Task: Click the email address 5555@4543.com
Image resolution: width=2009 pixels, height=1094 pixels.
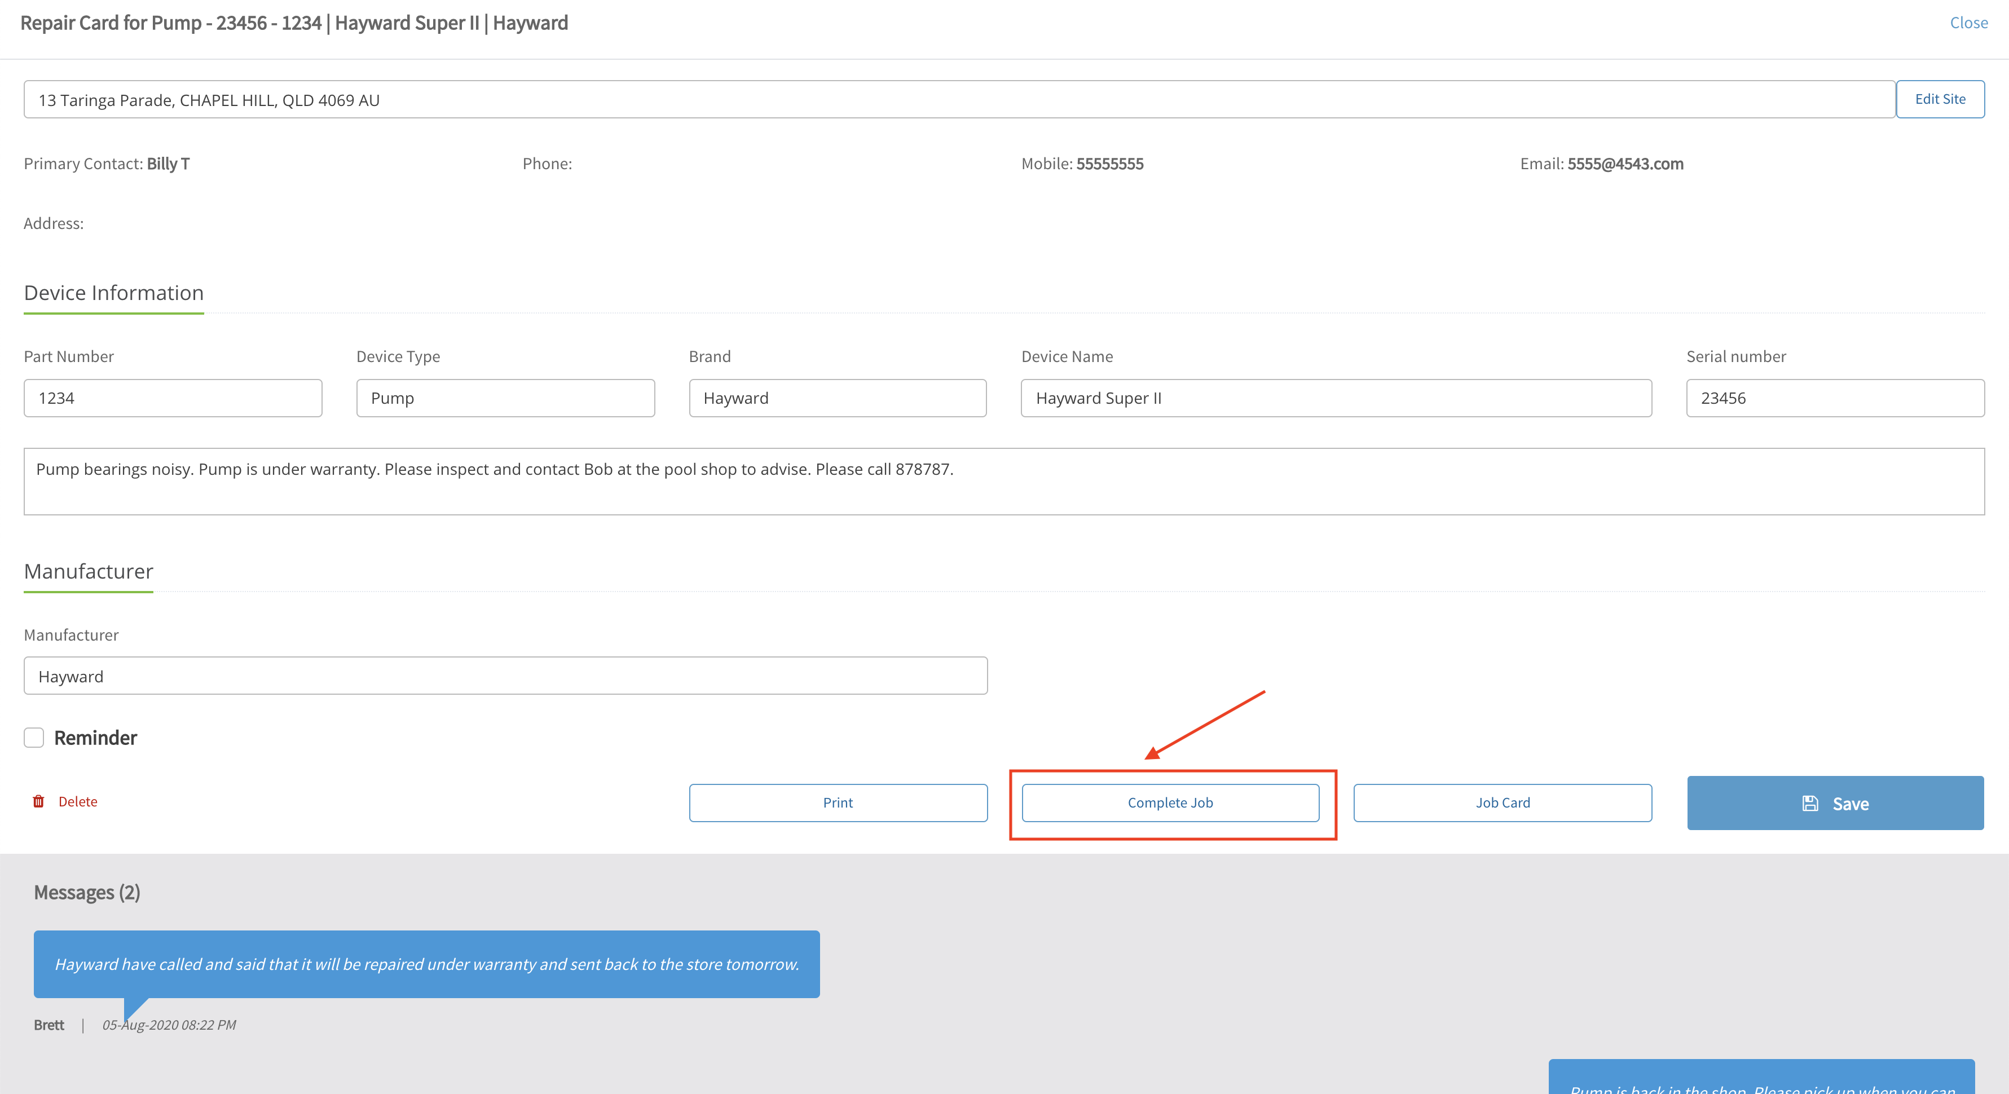Action: [x=1625, y=164]
